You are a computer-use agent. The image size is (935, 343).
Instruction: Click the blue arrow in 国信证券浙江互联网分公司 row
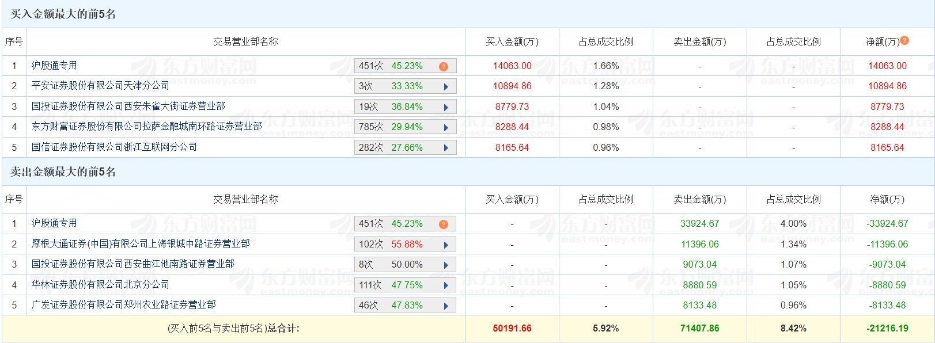(x=446, y=148)
